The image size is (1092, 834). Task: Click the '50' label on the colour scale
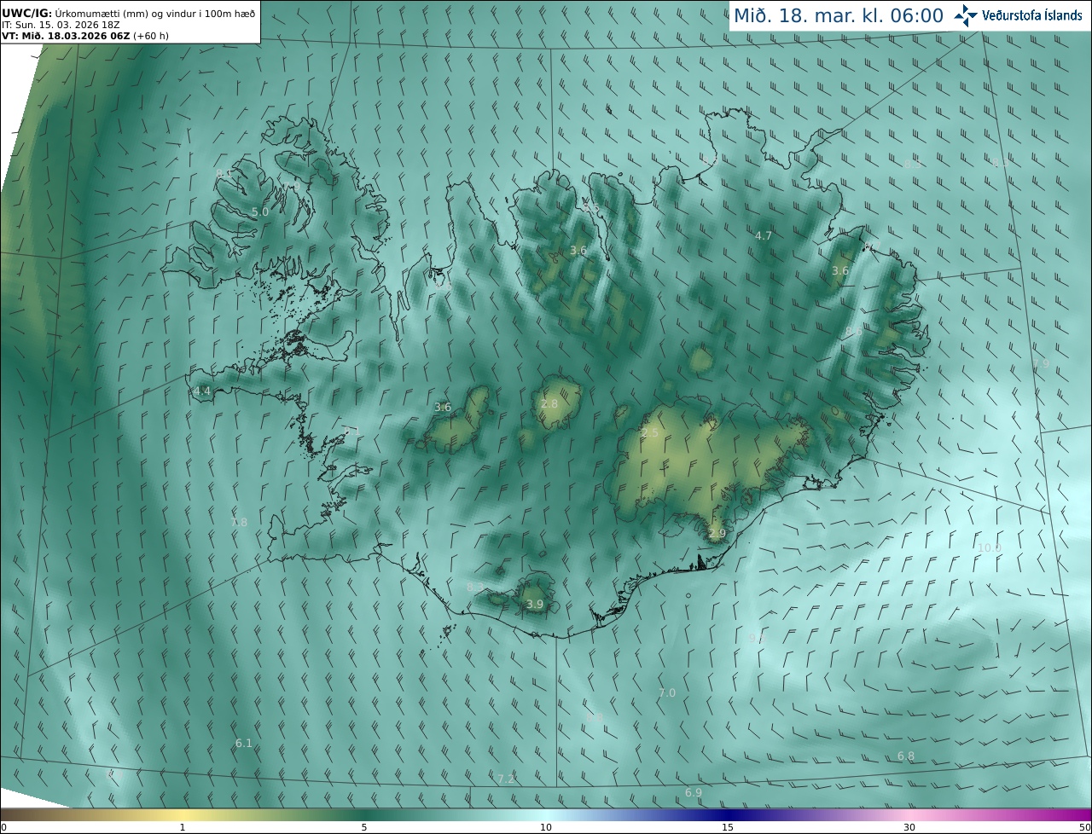[x=1085, y=827]
